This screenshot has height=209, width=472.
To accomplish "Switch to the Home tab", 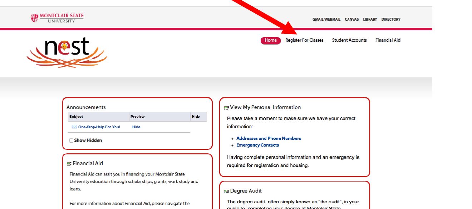I will pyautogui.click(x=271, y=40).
